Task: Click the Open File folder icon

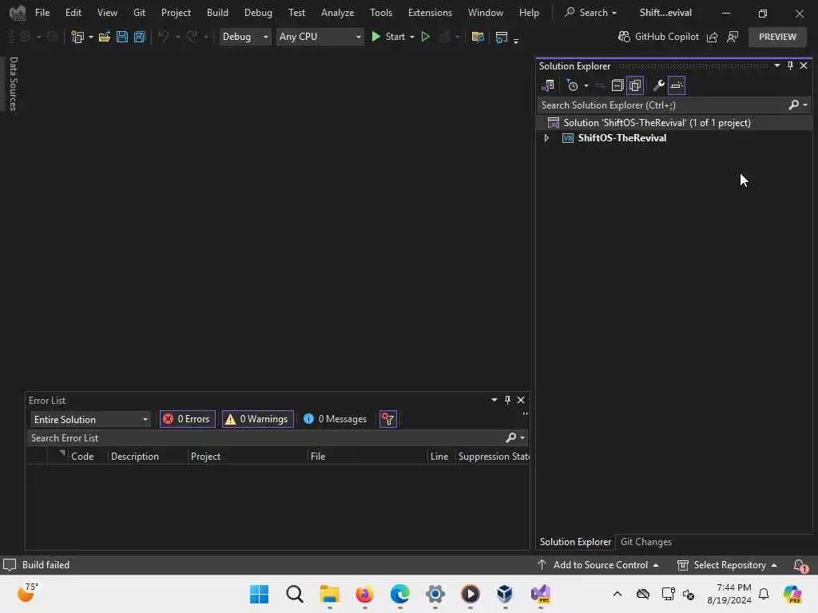Action: click(x=105, y=37)
